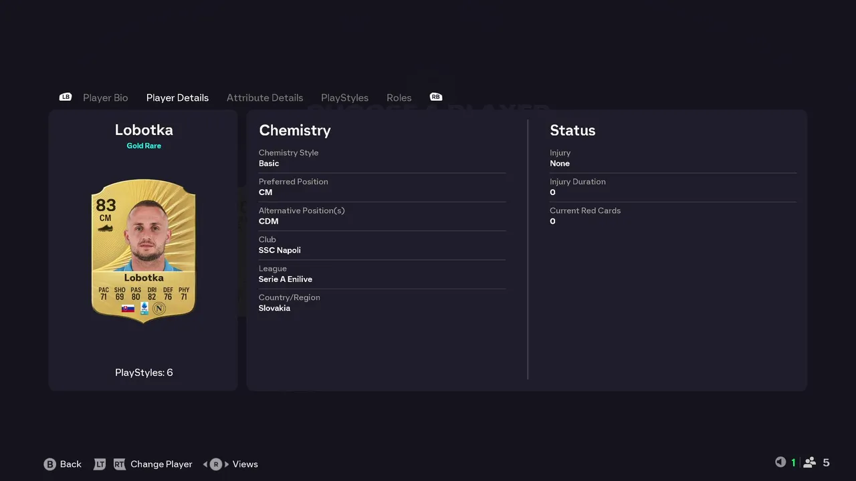This screenshot has height=481, width=856.
Task: Click the 83 overall rating
Action: pyautogui.click(x=106, y=205)
